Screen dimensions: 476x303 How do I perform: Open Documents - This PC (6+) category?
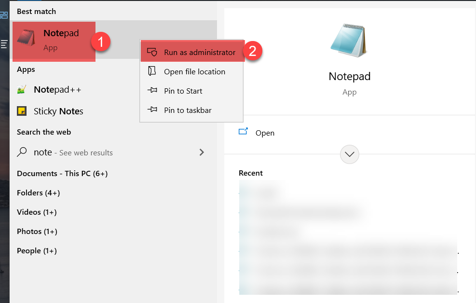tap(62, 173)
